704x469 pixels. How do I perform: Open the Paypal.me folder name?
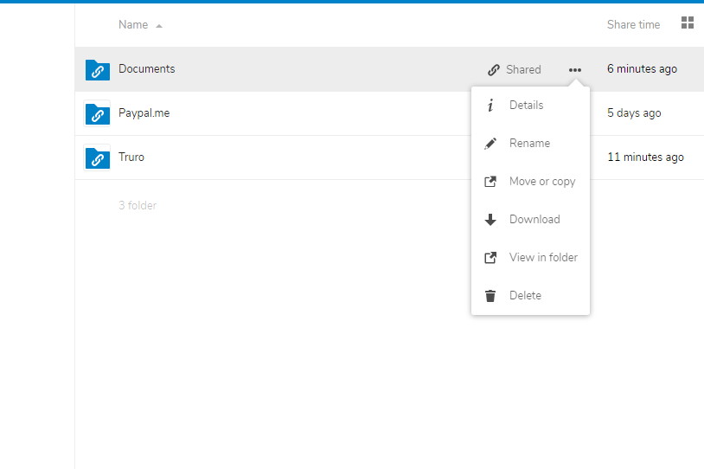[x=144, y=113]
